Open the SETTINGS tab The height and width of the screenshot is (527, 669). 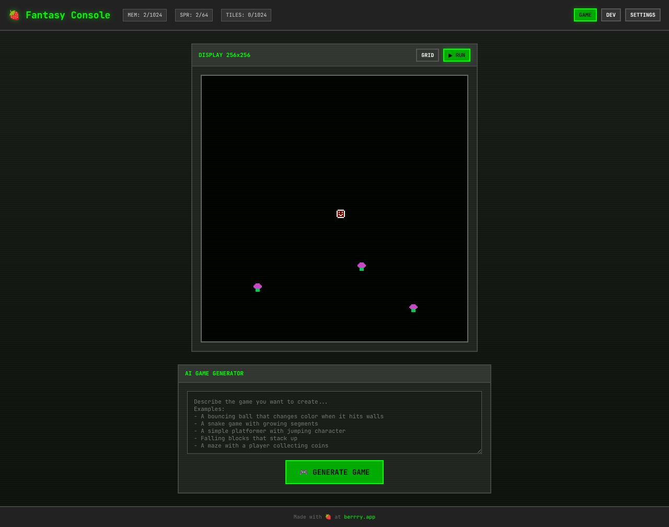[x=642, y=15]
